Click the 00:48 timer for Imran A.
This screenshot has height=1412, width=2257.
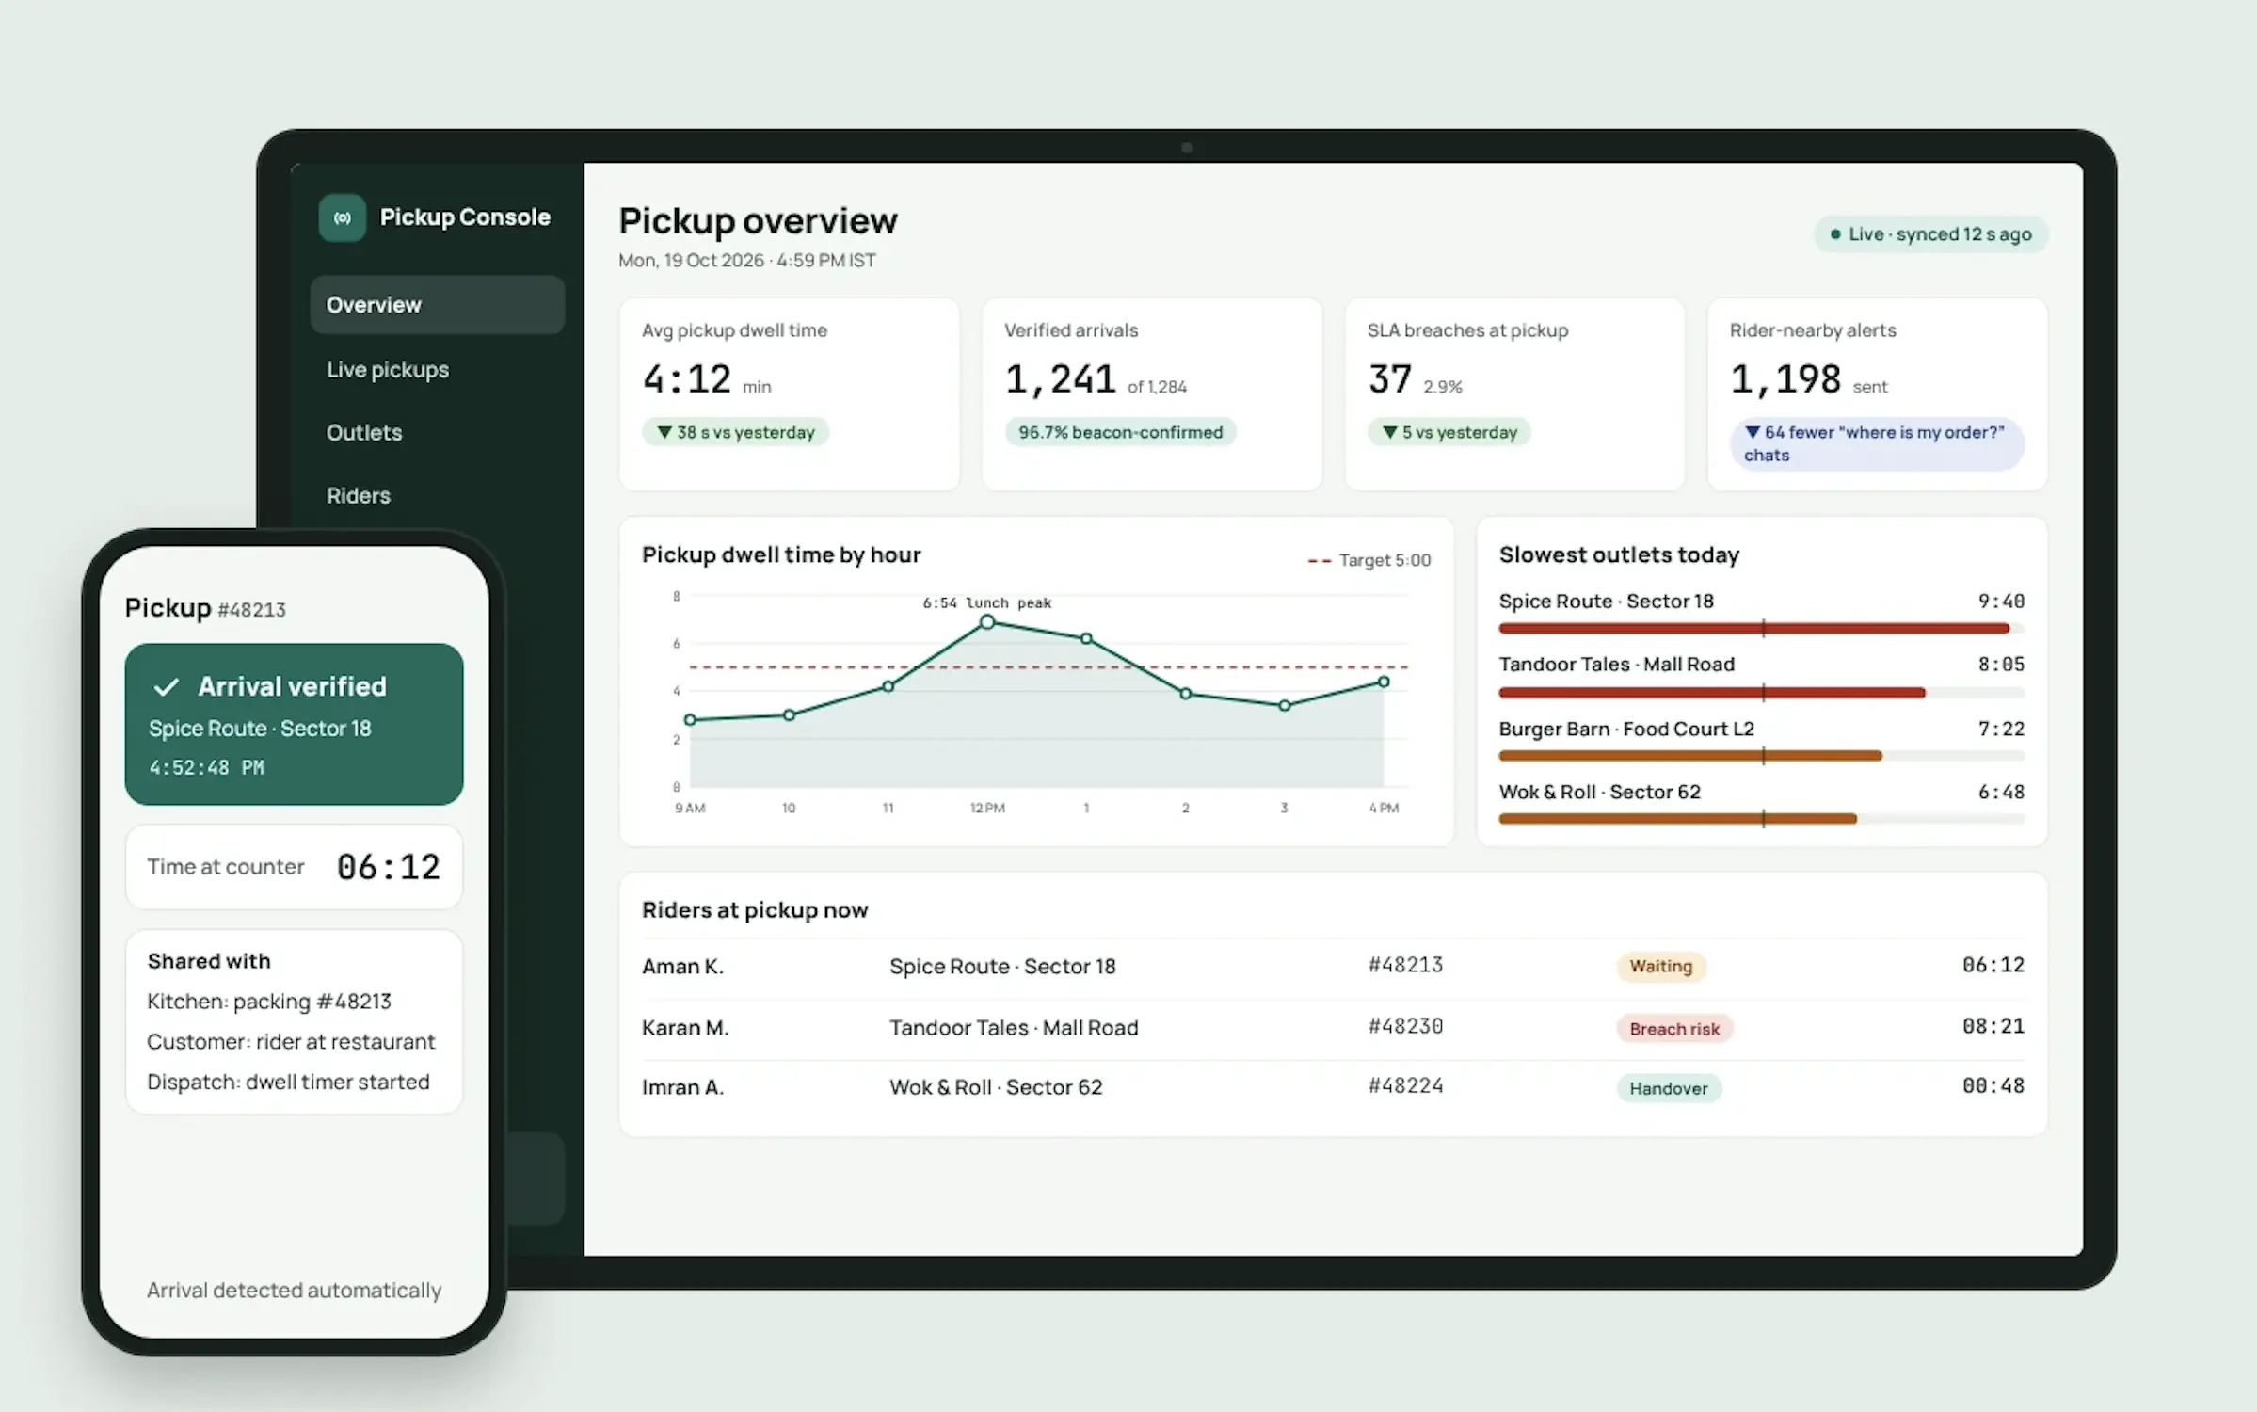[x=1993, y=1087]
